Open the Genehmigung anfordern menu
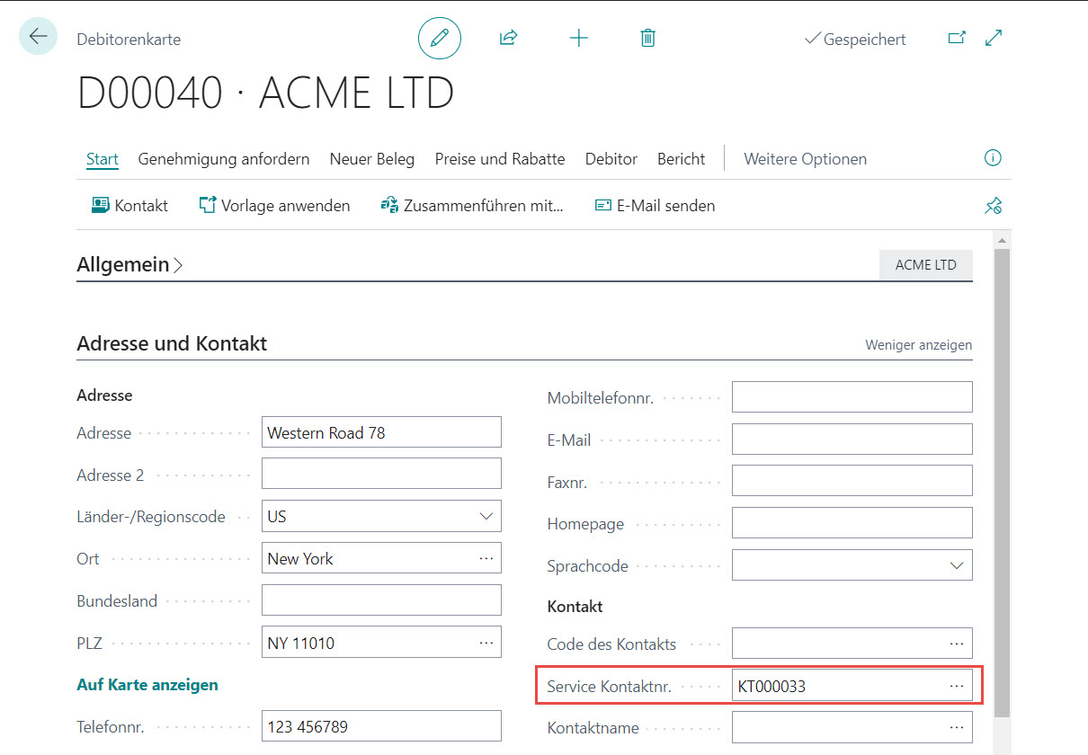Image resolution: width=1088 pixels, height=755 pixels. click(224, 159)
